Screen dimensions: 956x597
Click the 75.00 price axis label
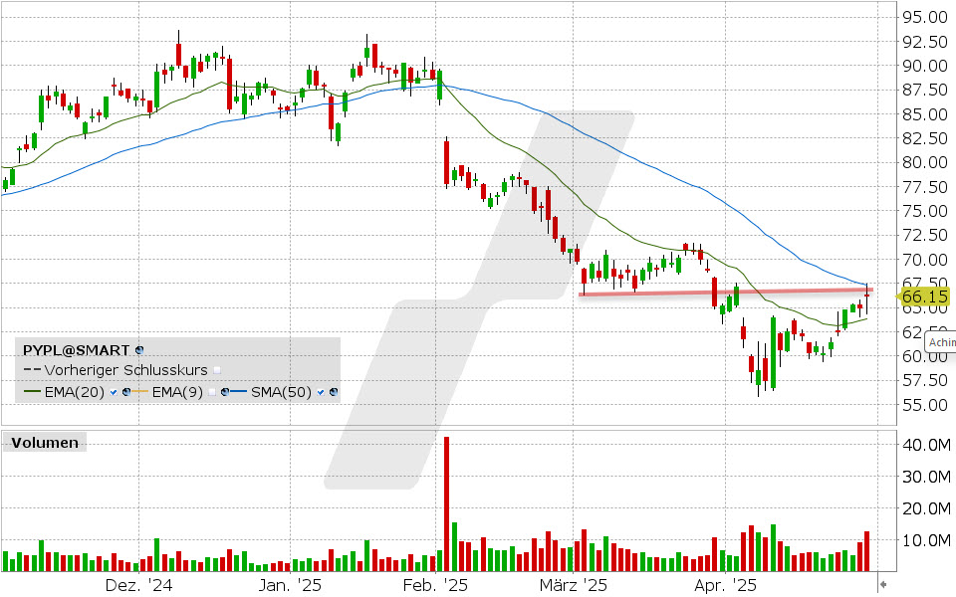(x=925, y=211)
